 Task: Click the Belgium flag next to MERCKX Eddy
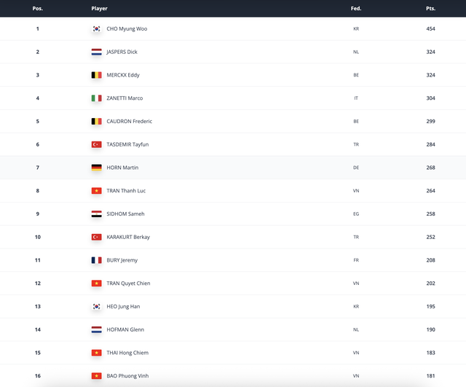[96, 75]
